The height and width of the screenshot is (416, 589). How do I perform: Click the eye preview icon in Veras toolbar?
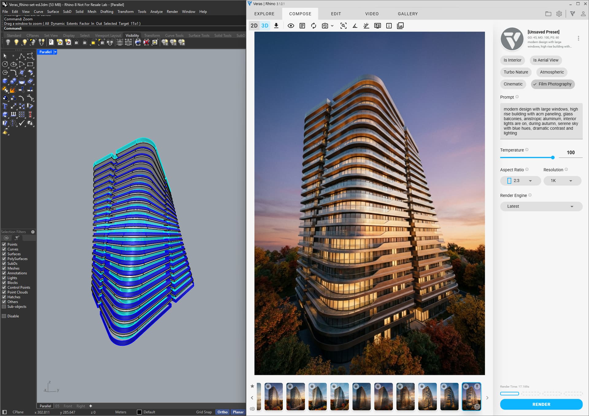point(291,26)
